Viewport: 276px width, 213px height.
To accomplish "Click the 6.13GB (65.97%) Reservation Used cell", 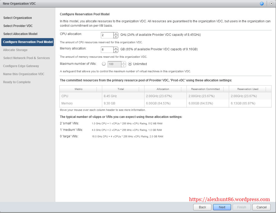I will point(250,103).
